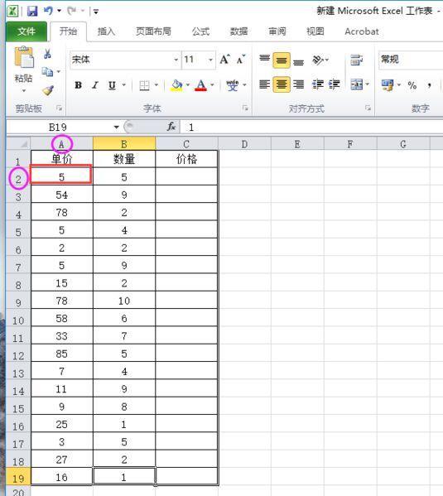Click the Format Painter brush icon
Screen dimensions: 443x496
pyautogui.click(x=48, y=90)
